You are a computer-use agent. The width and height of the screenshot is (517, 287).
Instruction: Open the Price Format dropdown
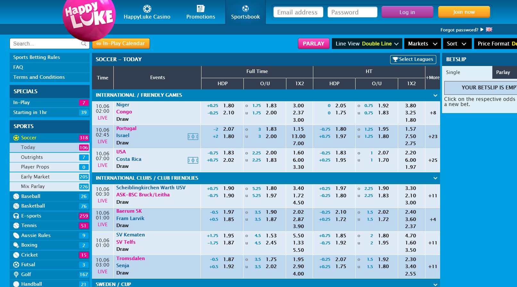(496, 44)
